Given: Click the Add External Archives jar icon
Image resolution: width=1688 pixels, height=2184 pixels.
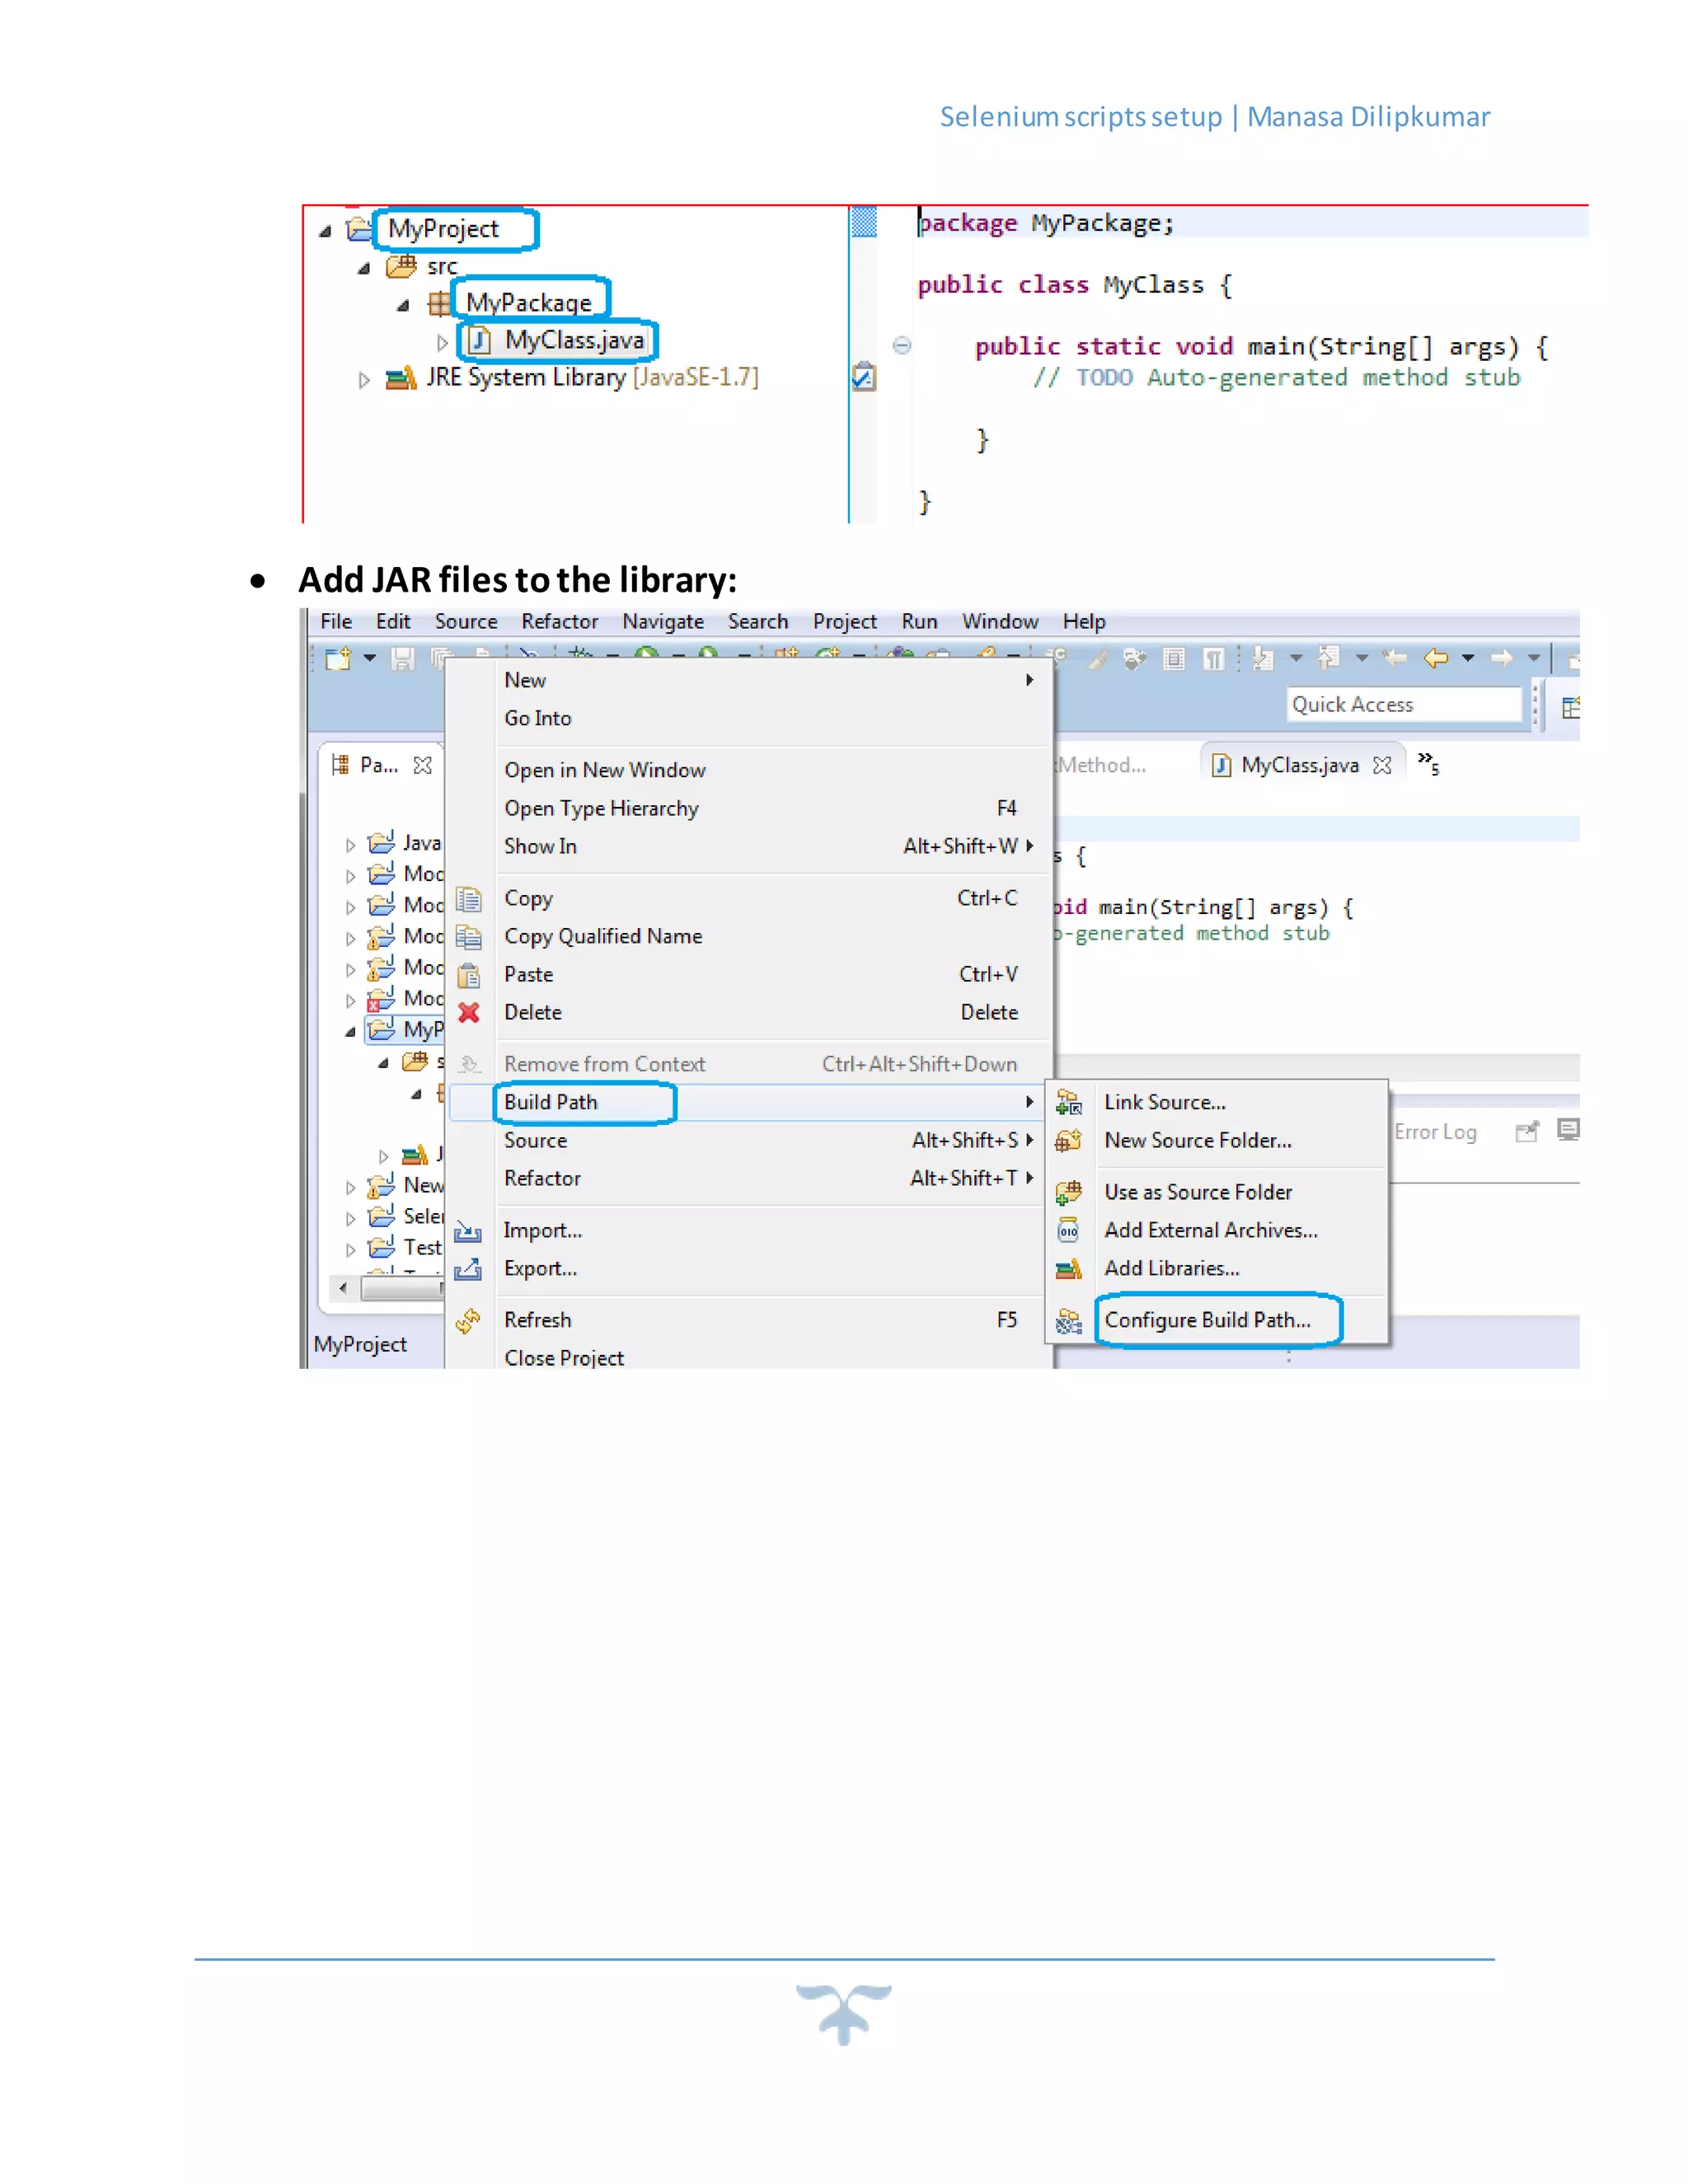Looking at the screenshot, I should (x=1069, y=1230).
